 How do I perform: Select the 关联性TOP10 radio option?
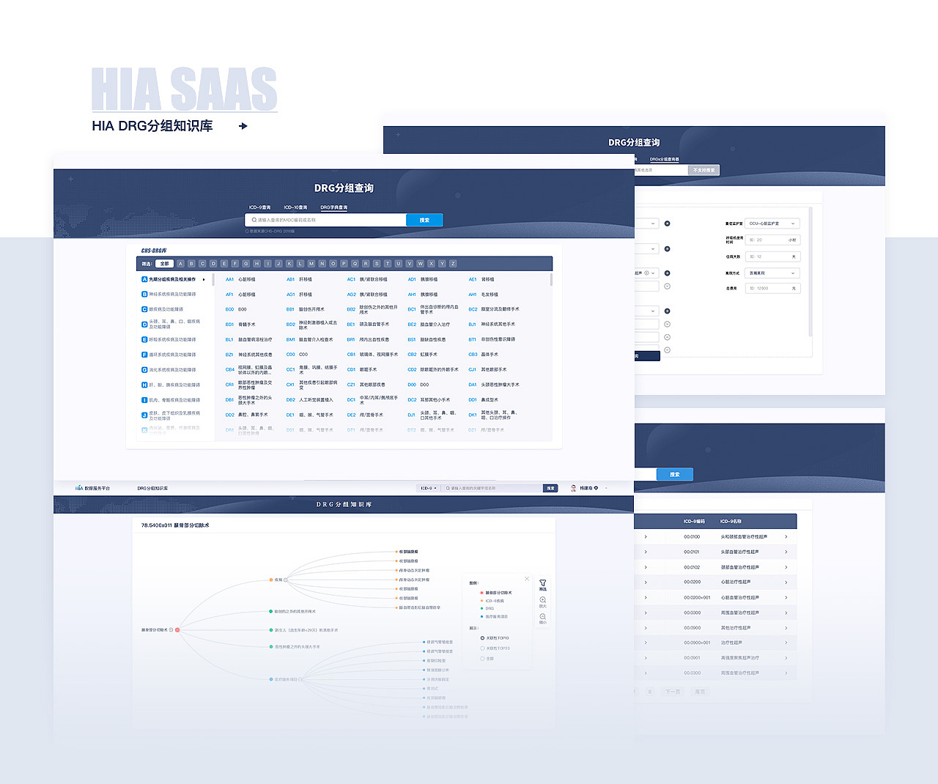tap(483, 637)
